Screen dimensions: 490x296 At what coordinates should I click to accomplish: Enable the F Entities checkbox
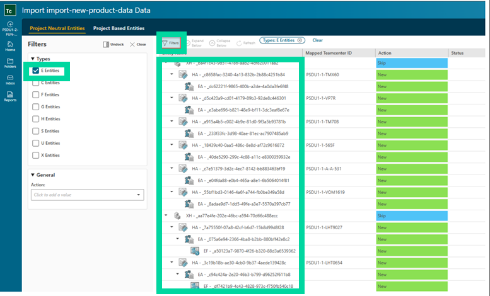36,94
